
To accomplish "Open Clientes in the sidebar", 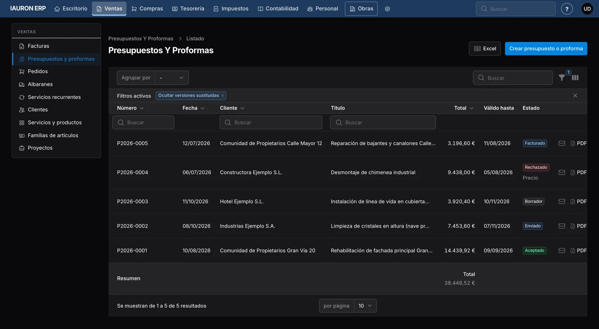I will point(57,110).
